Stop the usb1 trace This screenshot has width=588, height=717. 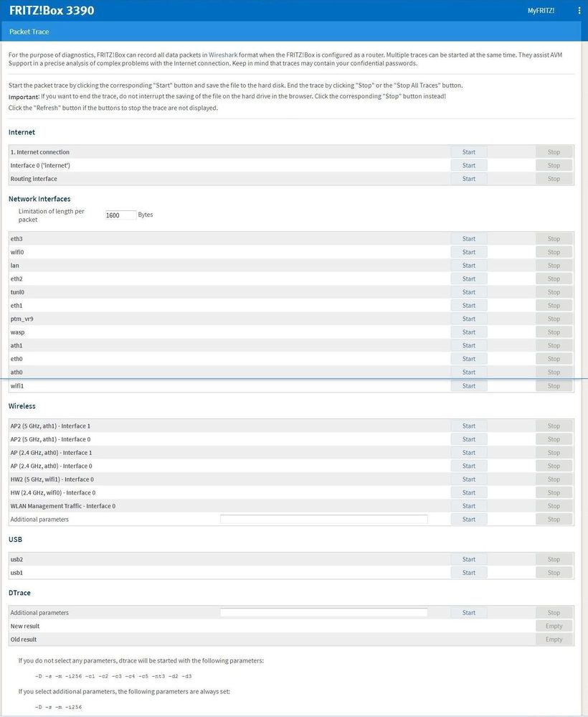coord(554,573)
